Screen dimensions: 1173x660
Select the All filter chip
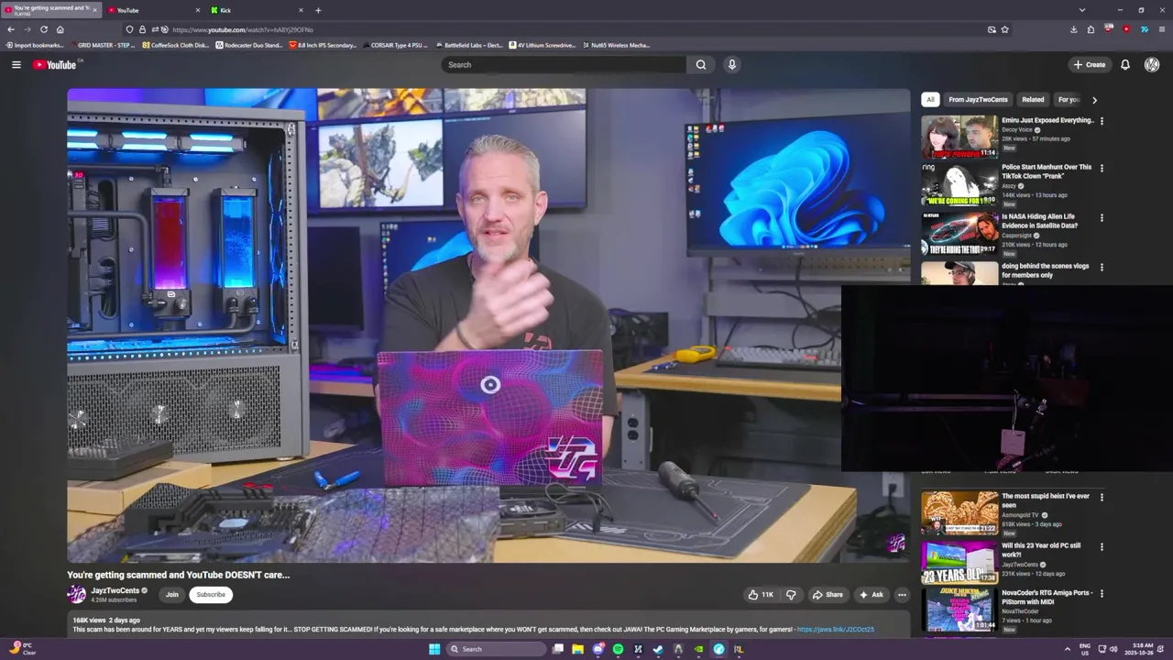[930, 99]
